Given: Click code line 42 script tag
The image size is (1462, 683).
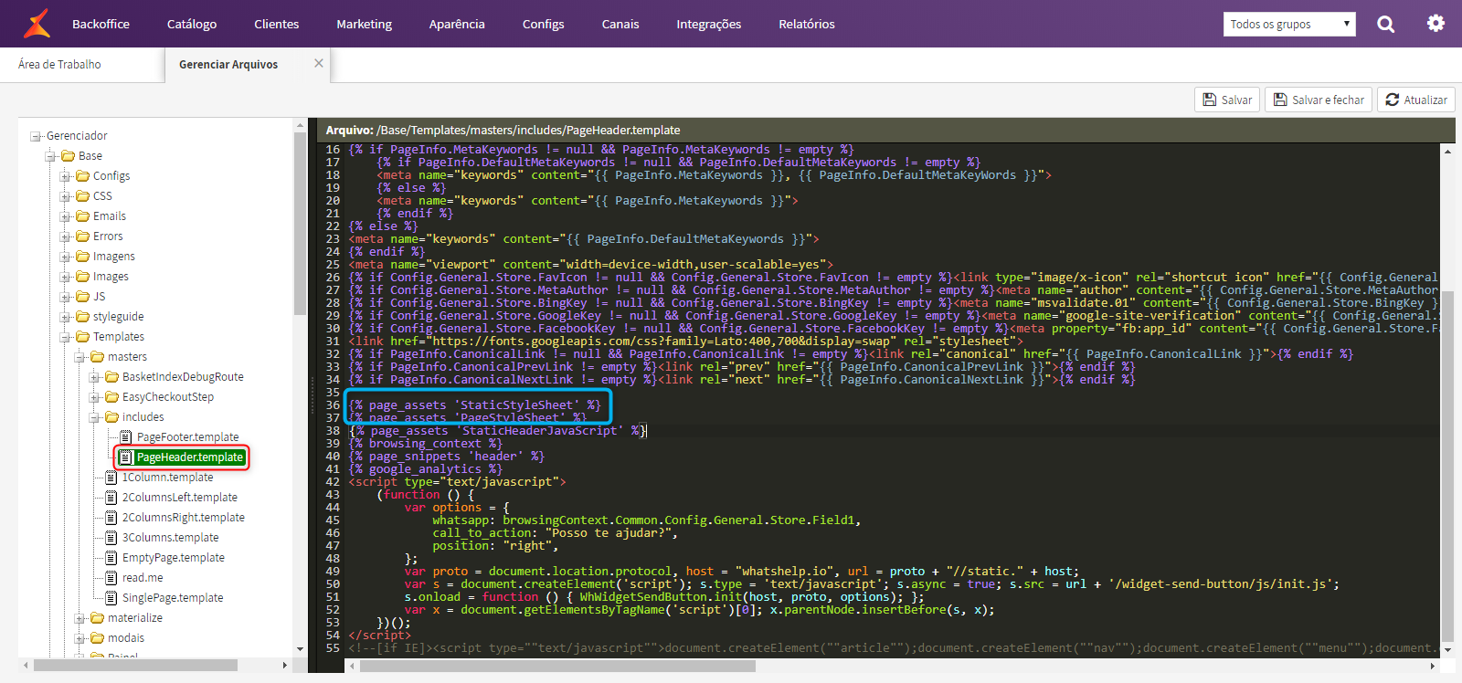Looking at the screenshot, I should (x=457, y=481).
